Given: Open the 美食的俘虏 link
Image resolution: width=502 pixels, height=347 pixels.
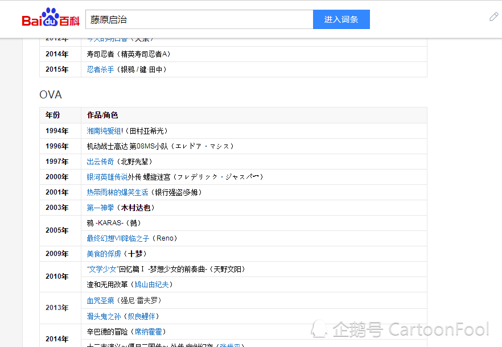Looking at the screenshot, I should coord(104,254).
